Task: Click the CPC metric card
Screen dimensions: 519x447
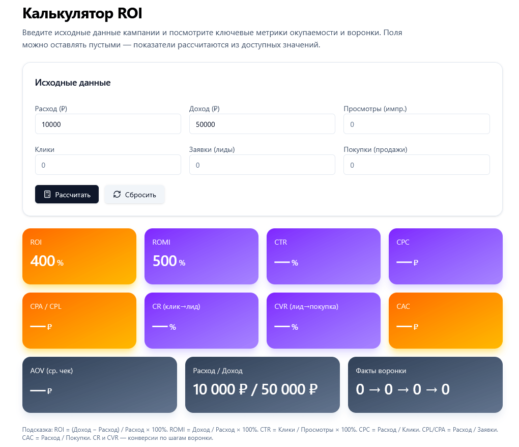Action: 446,256
